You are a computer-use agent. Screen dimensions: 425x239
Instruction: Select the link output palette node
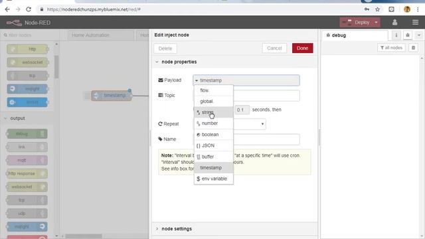click(27, 147)
